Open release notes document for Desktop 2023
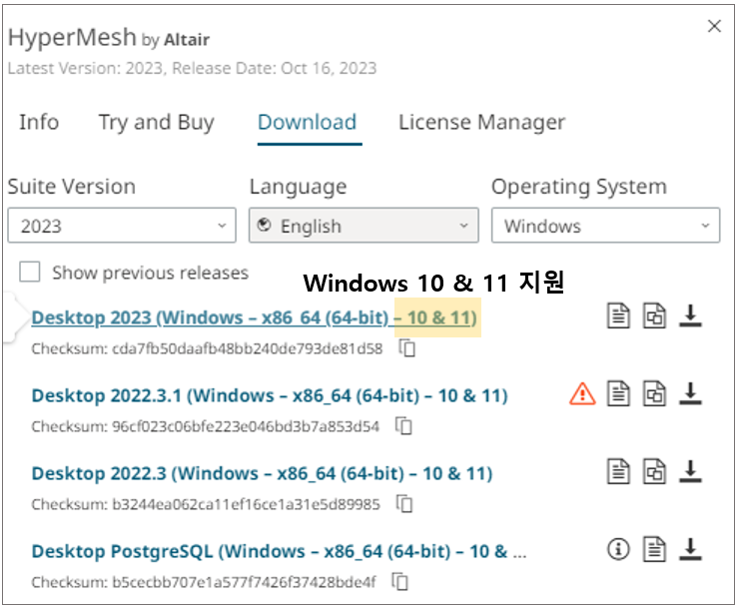Image resolution: width=736 pixels, height=607 pixels. click(618, 315)
